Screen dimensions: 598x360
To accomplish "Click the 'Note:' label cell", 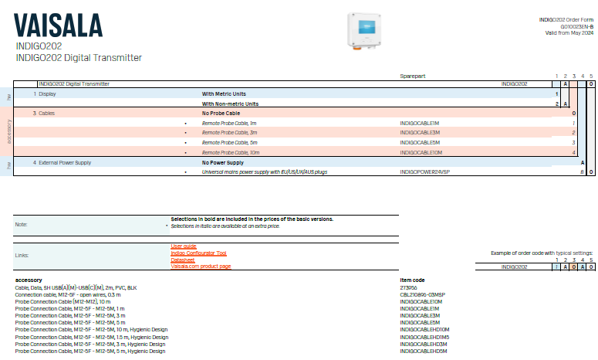I will 91,225.
